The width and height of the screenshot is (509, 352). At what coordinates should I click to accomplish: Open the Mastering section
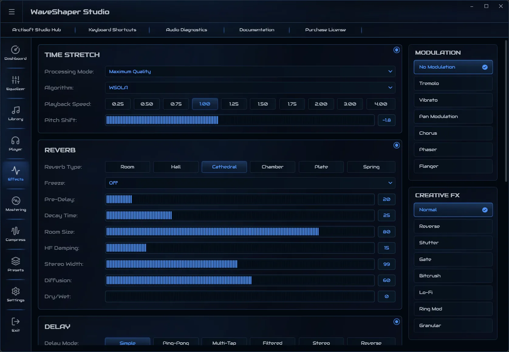[x=15, y=204]
